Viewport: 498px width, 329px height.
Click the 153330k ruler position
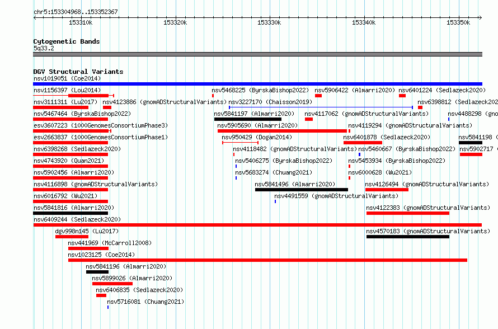[269, 22]
